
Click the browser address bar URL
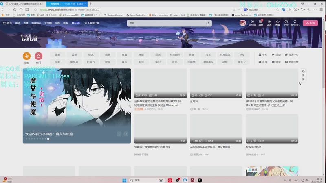point(69,9)
